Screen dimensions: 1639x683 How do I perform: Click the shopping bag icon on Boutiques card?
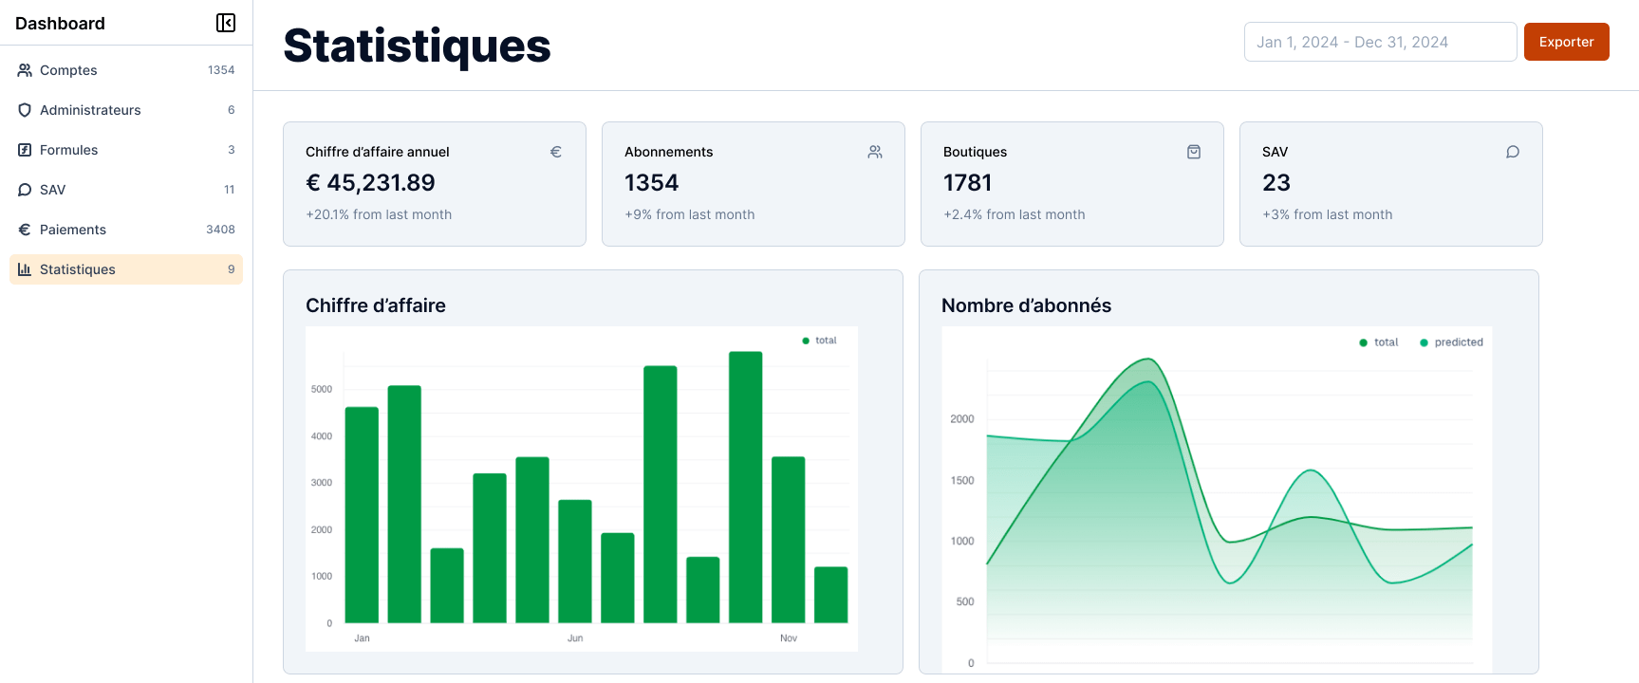click(x=1194, y=152)
